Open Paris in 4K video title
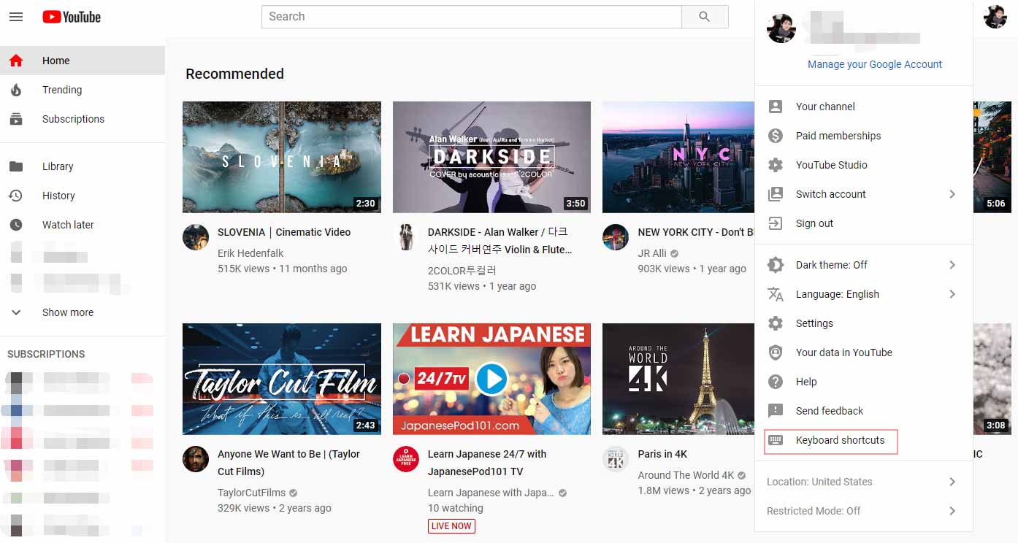 pos(662,454)
